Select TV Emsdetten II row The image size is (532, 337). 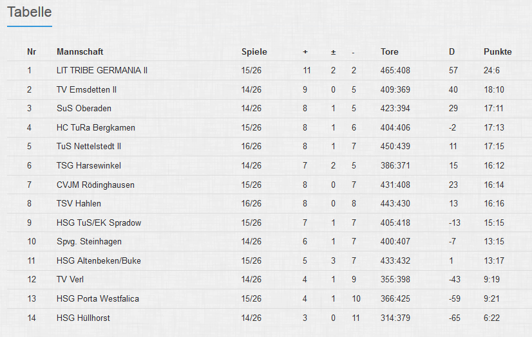[x=86, y=89]
